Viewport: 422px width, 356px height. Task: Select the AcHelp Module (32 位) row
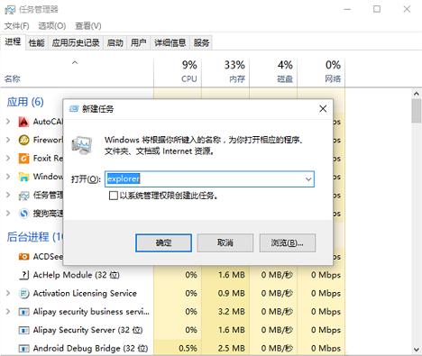point(172,275)
